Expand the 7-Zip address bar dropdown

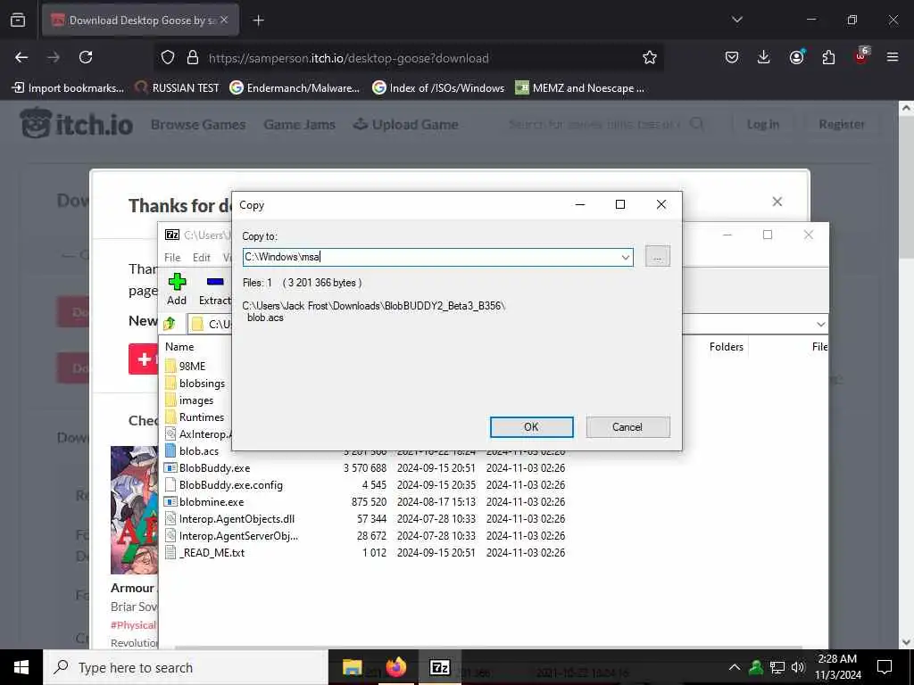coord(820,324)
